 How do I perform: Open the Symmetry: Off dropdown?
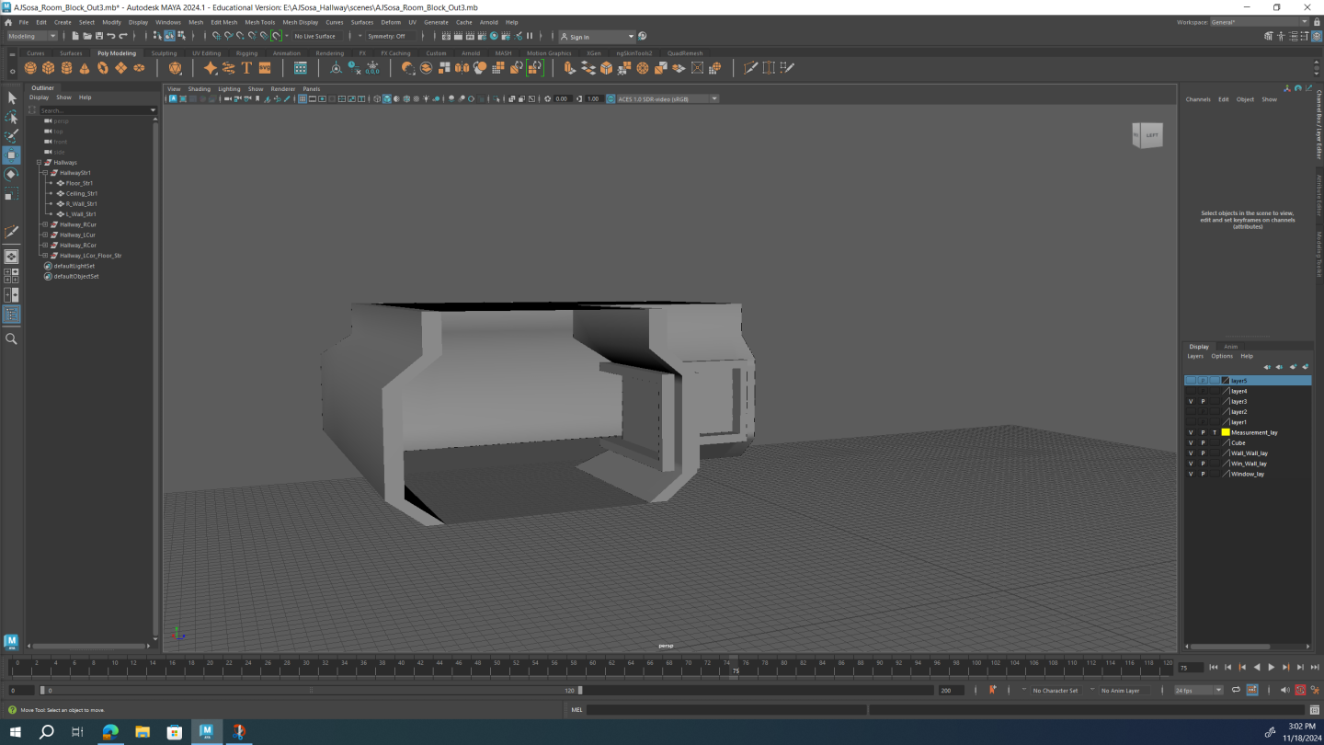(391, 36)
